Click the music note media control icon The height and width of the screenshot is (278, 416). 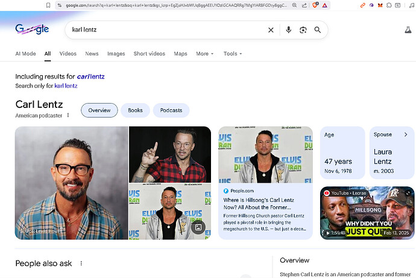(x=412, y=5)
